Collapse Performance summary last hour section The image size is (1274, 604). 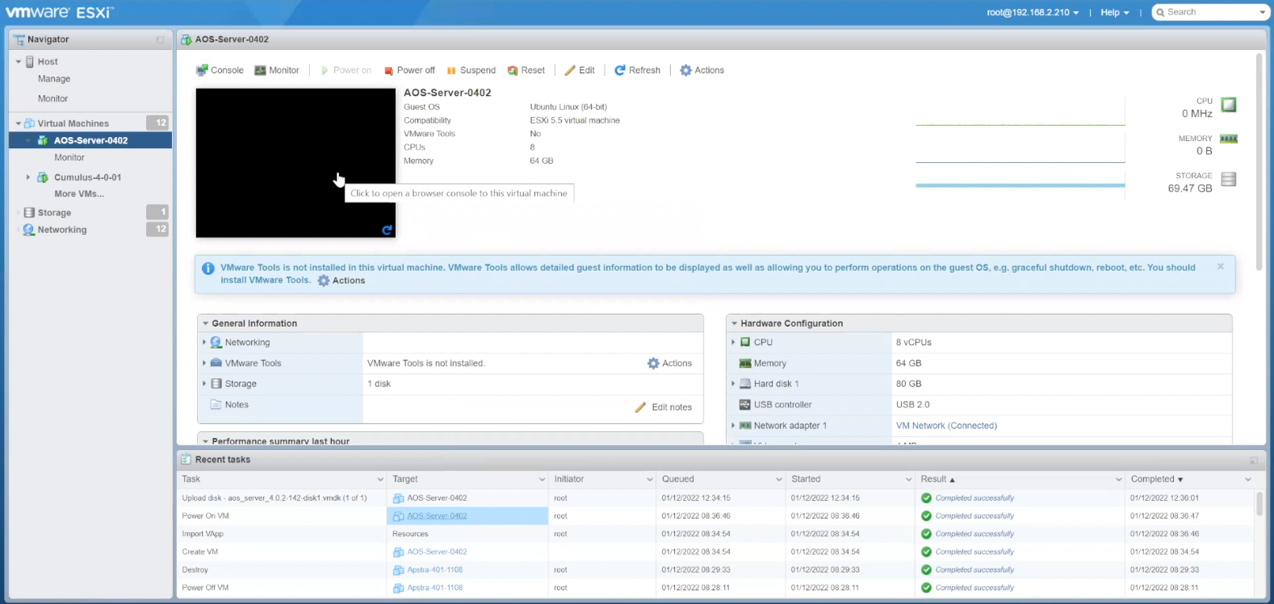(x=206, y=441)
